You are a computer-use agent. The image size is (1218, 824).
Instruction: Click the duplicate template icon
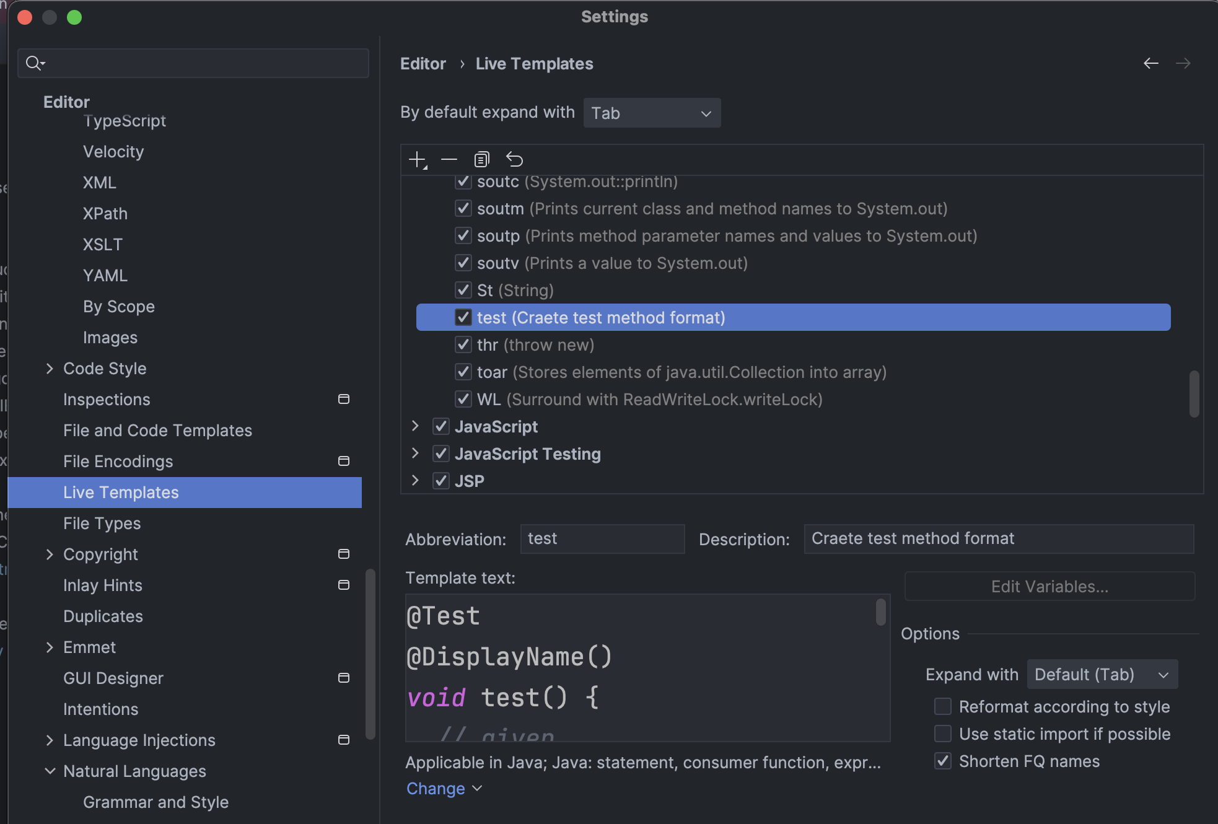click(x=481, y=160)
